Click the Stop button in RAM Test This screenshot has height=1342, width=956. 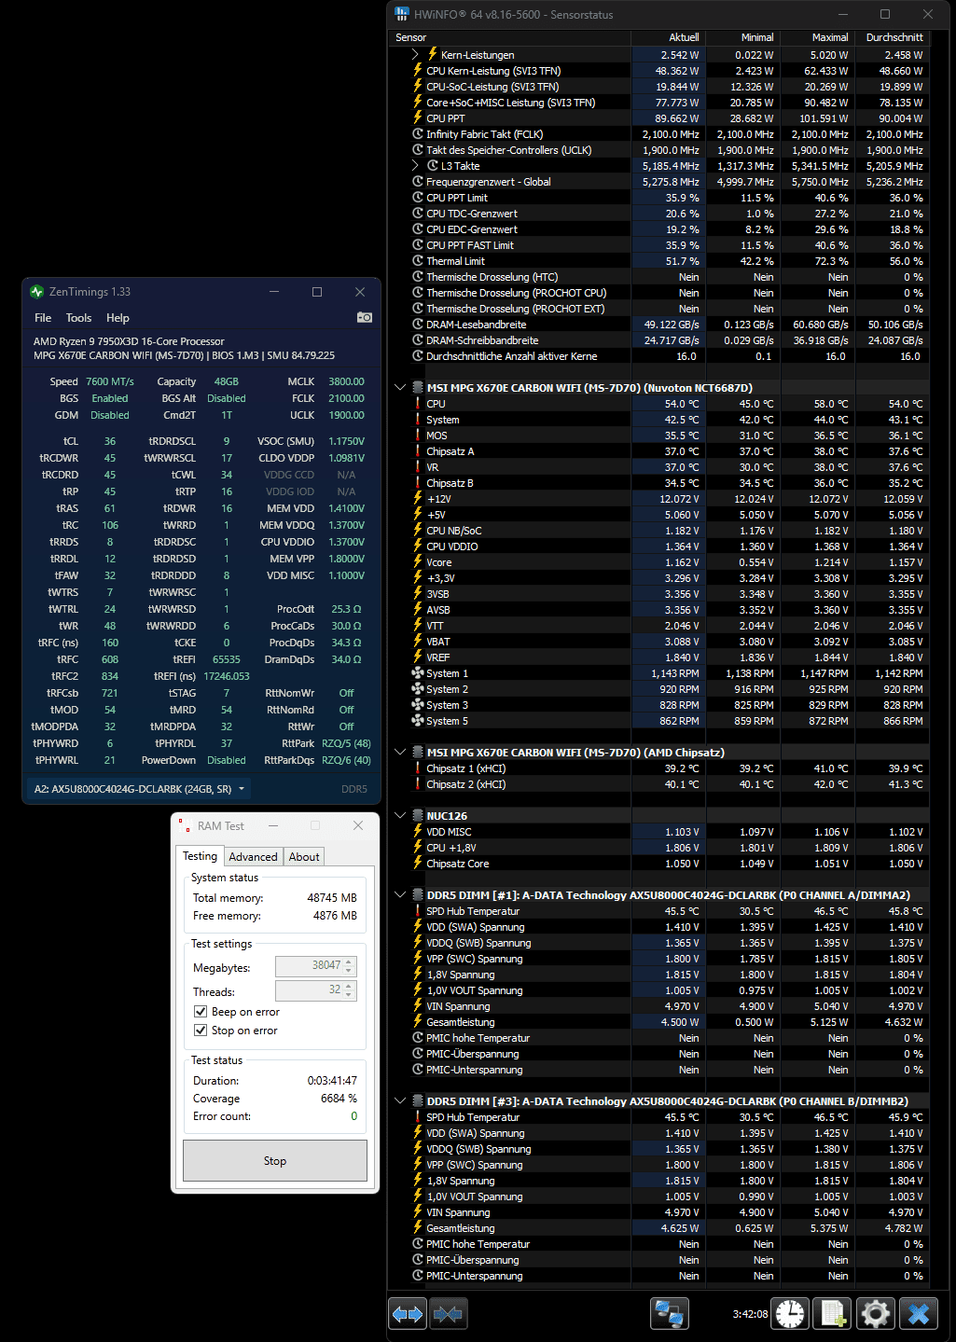click(x=275, y=1161)
